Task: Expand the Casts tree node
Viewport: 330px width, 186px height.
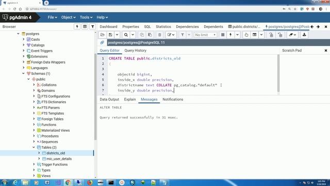Action: (24, 39)
